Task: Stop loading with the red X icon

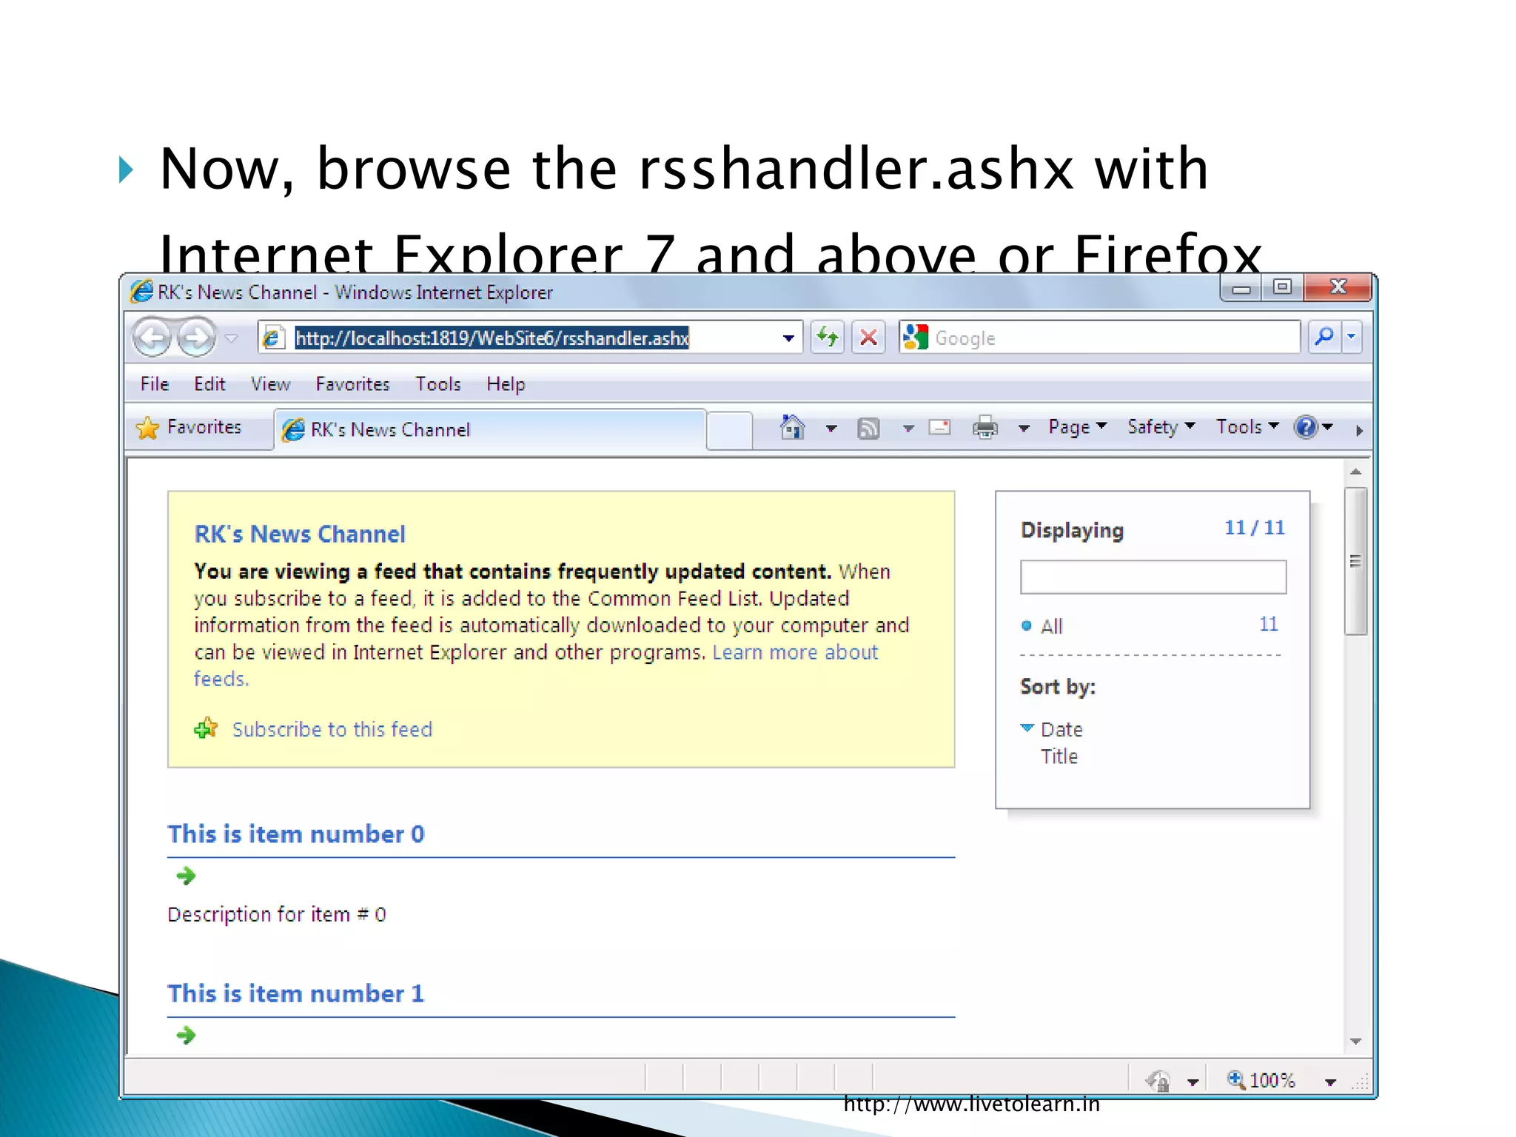Action: tap(868, 338)
